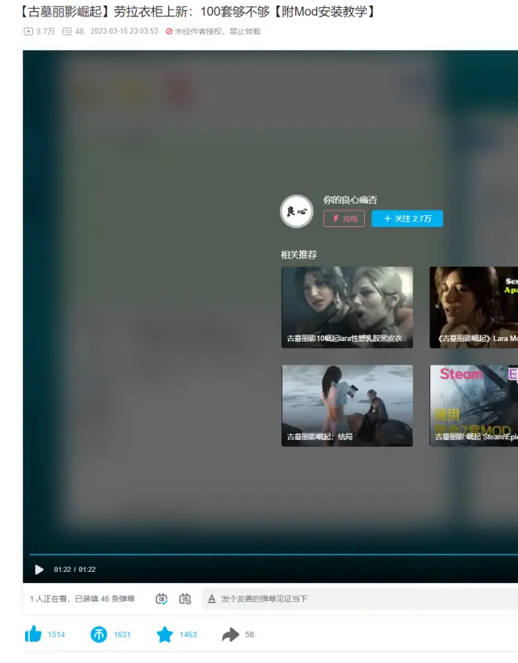Click the play count icon under title
Viewport: 518px width, 663px height.
click(29, 31)
